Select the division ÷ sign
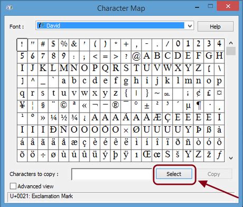 pyautogui.click(x=43, y=156)
